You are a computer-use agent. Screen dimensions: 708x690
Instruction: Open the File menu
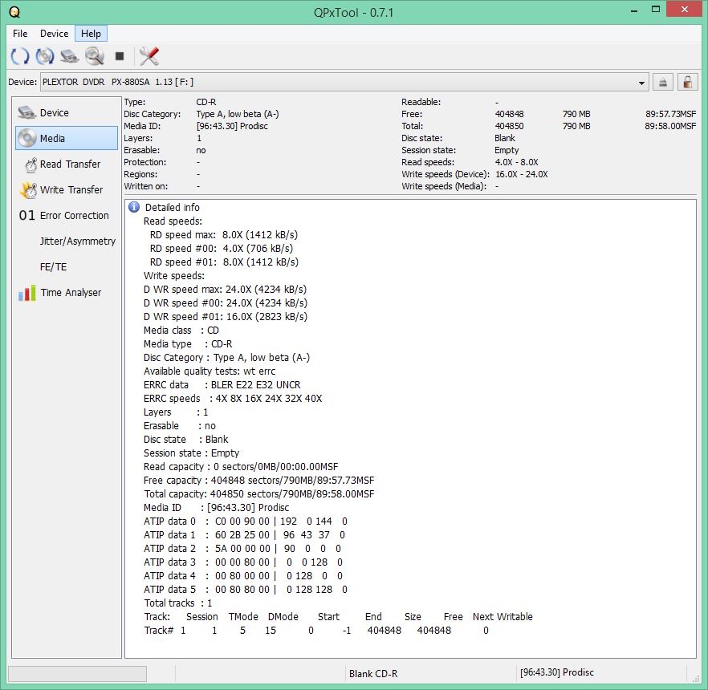20,34
